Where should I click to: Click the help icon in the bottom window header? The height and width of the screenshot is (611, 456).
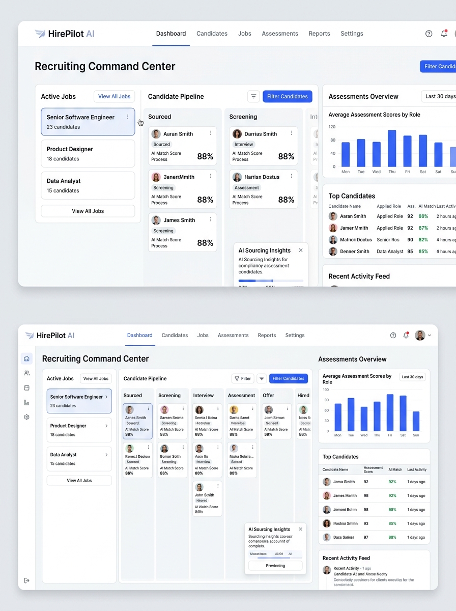pos(393,336)
